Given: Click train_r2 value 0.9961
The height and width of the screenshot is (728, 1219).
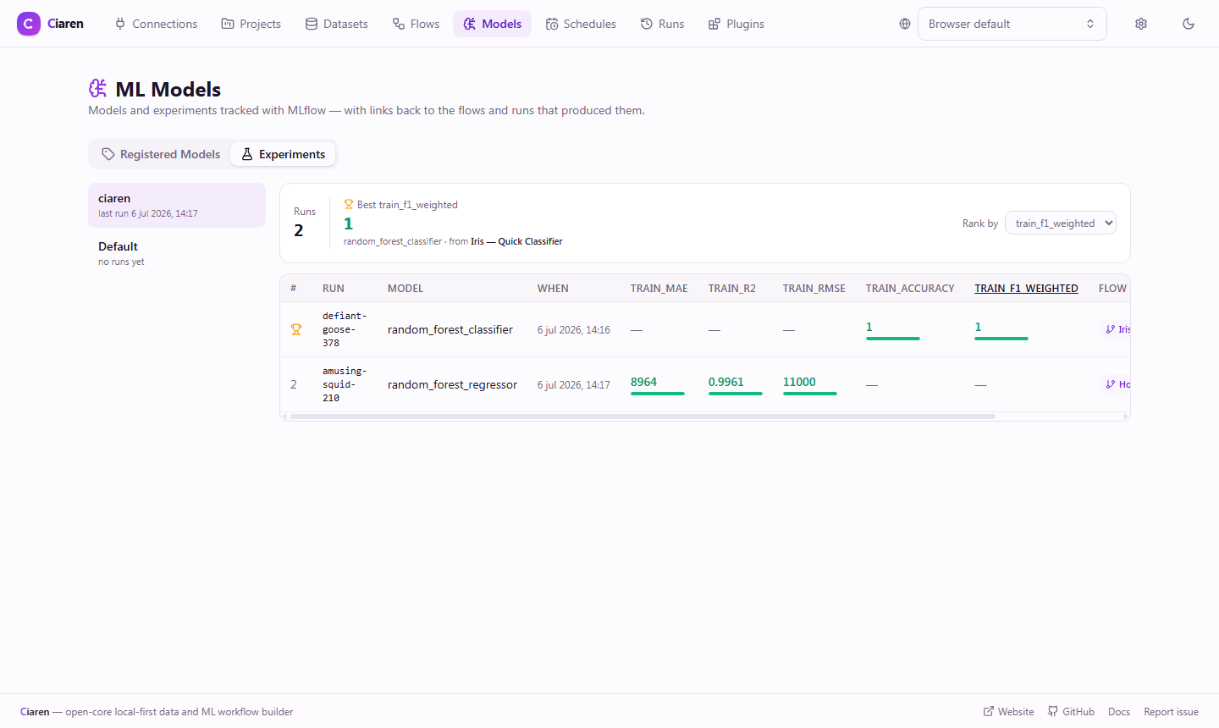Looking at the screenshot, I should [726, 382].
